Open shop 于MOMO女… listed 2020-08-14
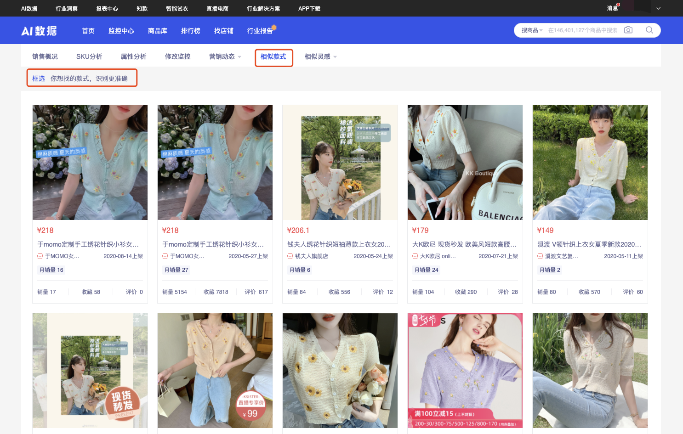 pyautogui.click(x=62, y=256)
